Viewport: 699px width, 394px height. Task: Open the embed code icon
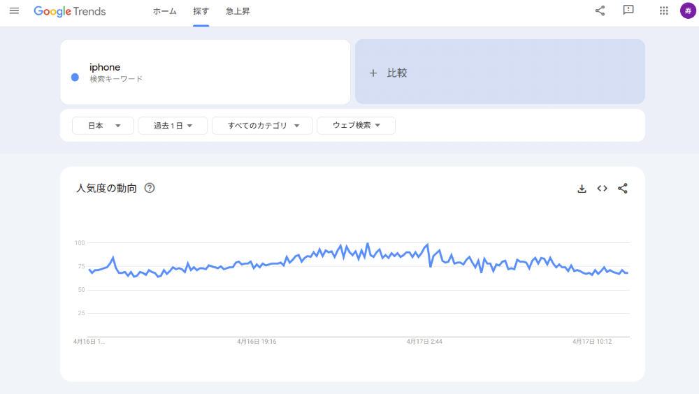pos(603,189)
